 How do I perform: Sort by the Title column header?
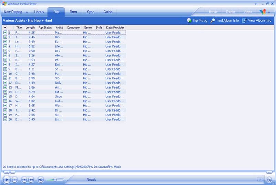(19, 27)
